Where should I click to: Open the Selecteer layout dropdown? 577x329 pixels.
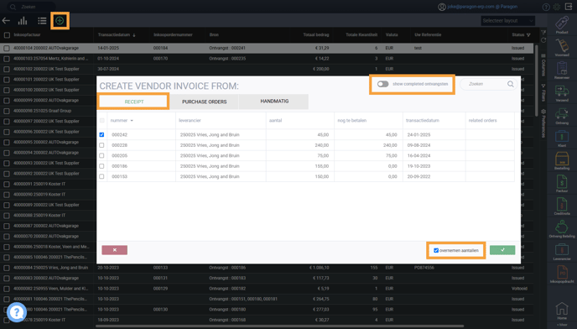coord(508,21)
